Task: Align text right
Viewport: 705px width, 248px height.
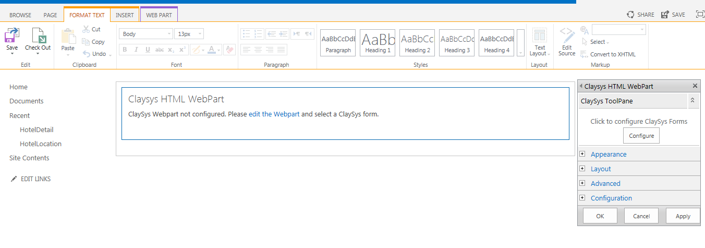Action: 270,50
